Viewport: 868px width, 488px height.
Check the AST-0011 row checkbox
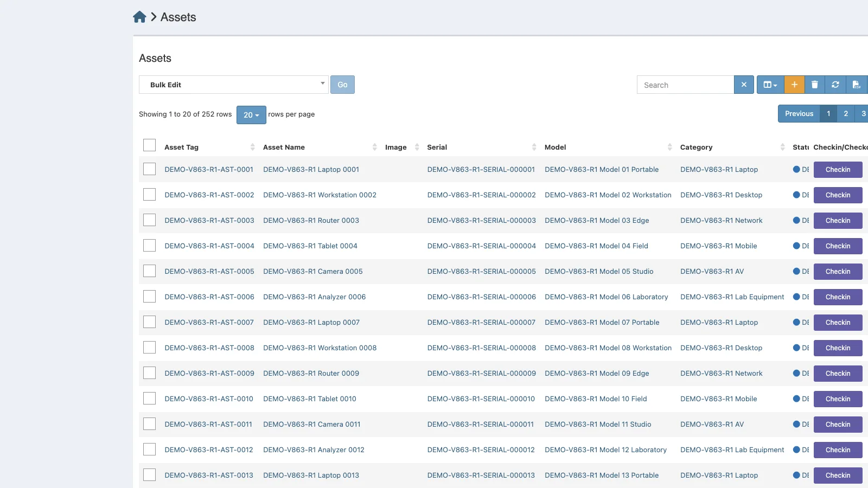click(149, 423)
